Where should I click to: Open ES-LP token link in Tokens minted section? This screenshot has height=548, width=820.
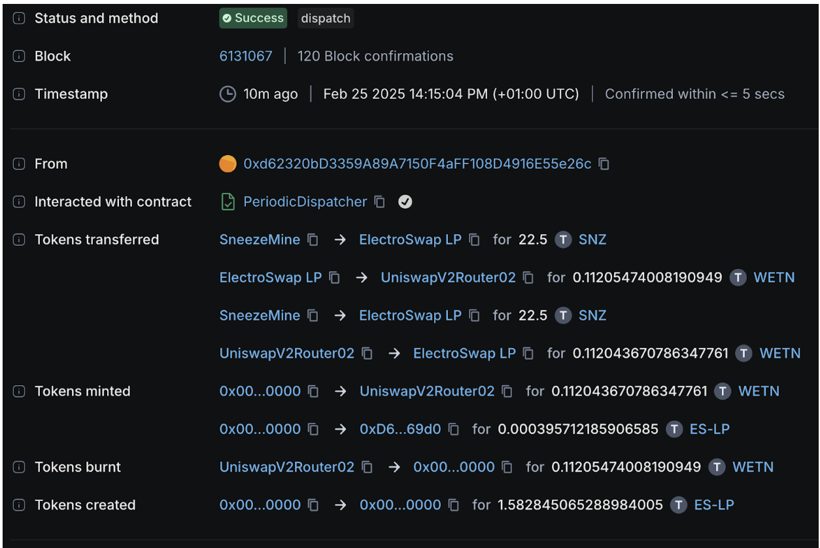(709, 429)
